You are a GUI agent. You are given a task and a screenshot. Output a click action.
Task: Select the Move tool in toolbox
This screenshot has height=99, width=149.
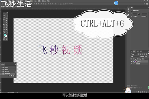(4, 15)
